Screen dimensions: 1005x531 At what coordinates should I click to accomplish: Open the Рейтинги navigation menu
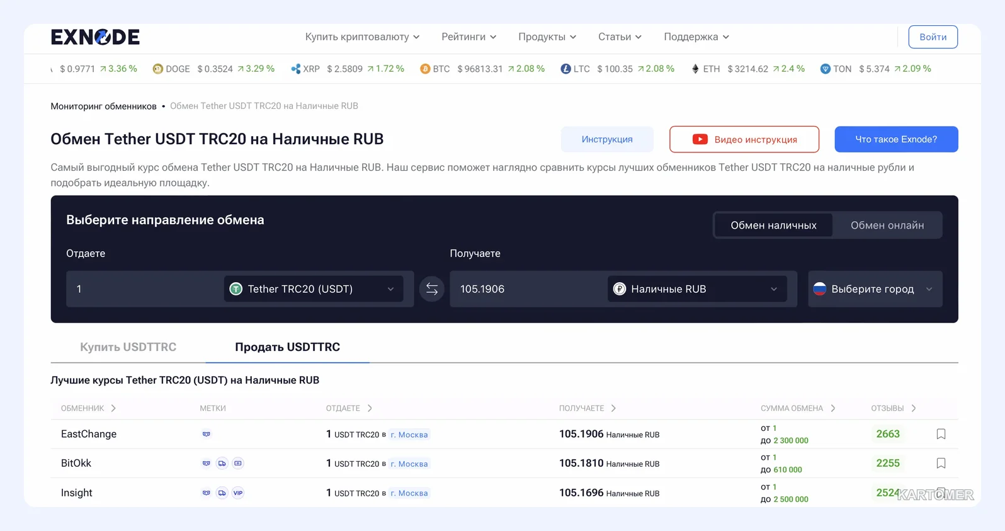468,37
